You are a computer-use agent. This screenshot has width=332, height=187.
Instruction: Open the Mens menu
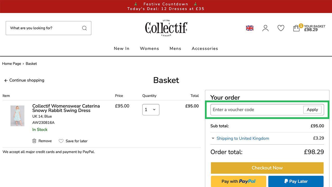[175, 49]
